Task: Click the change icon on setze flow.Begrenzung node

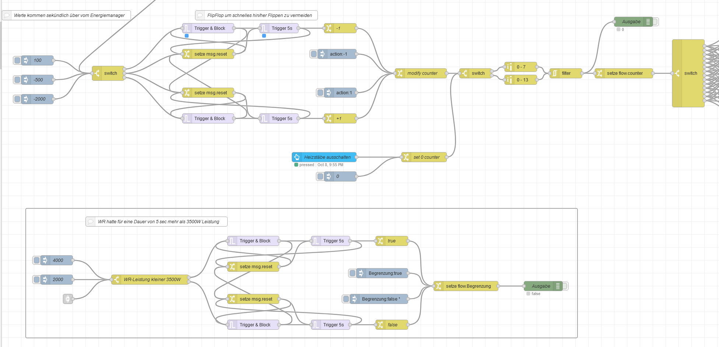Action: pyautogui.click(x=439, y=286)
